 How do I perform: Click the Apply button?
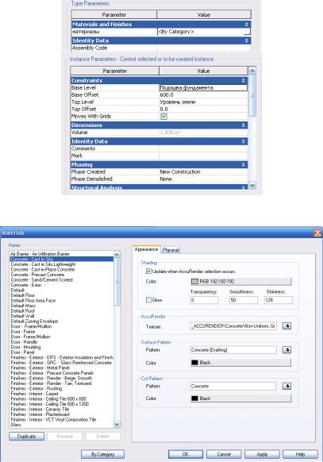pyautogui.click(x=262, y=454)
